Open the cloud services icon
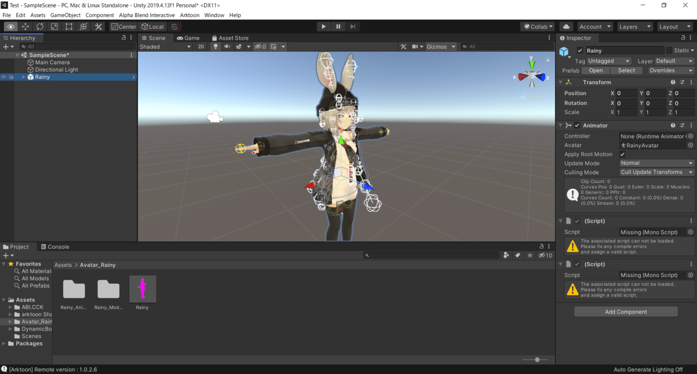The width and height of the screenshot is (697, 374). [566, 27]
